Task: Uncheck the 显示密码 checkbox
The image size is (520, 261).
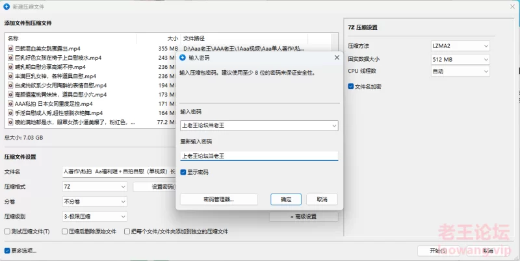Action: (x=183, y=172)
